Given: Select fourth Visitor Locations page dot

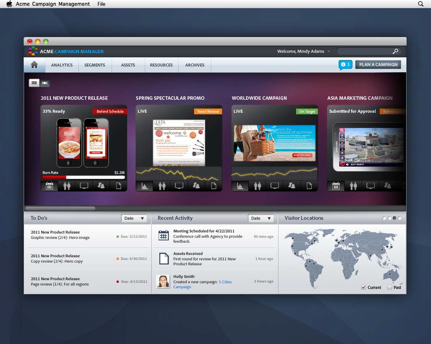Looking at the screenshot, I should point(399,218).
